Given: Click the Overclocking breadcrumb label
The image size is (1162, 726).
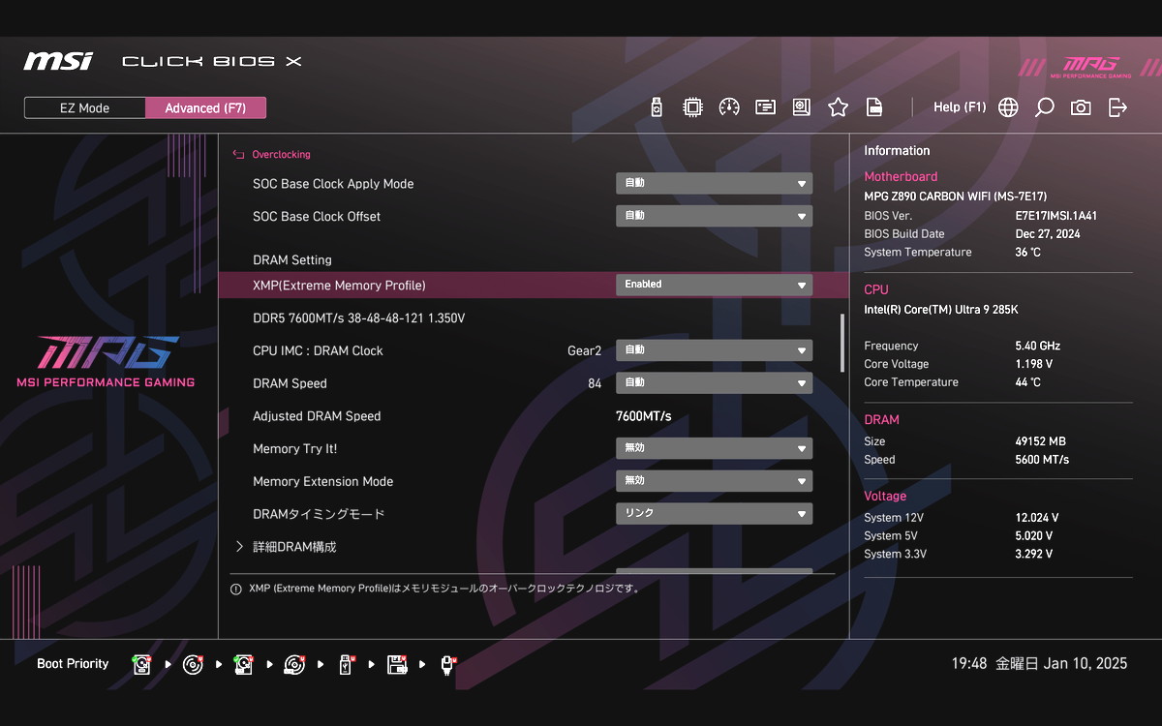Looking at the screenshot, I should 281,155.
